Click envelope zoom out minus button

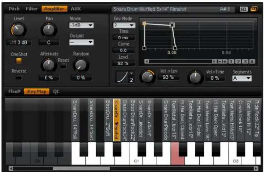point(219,61)
